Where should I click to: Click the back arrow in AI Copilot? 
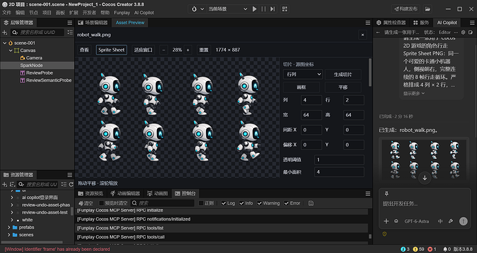coord(378,32)
